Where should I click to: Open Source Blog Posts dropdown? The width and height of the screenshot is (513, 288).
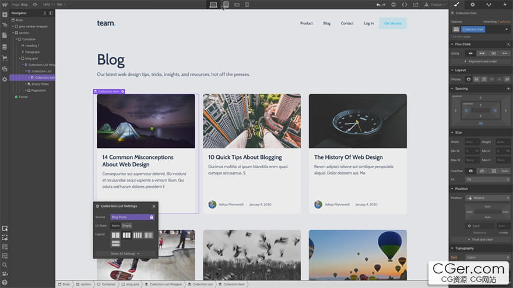click(132, 217)
